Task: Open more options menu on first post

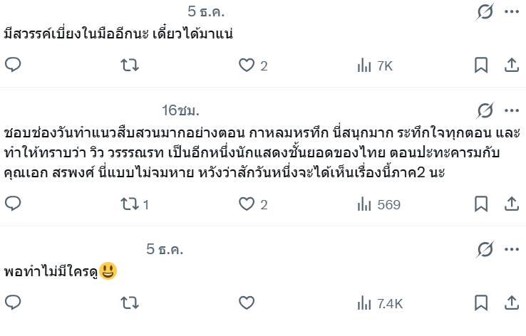Action: click(x=511, y=12)
